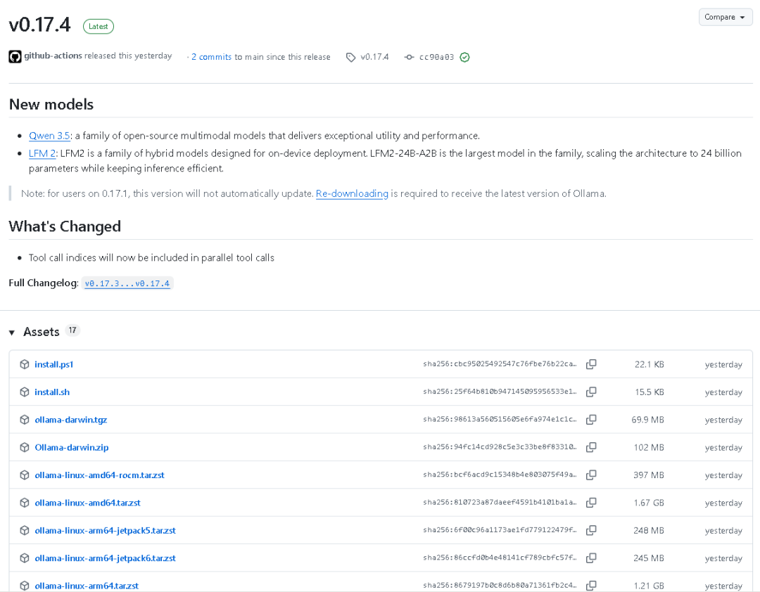
Task: Click package icon next to ollama-linux-amd64.tar.zst
Action: coord(24,503)
